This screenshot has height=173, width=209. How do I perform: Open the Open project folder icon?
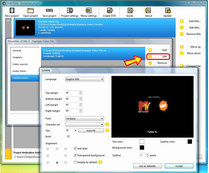click(x=30, y=11)
